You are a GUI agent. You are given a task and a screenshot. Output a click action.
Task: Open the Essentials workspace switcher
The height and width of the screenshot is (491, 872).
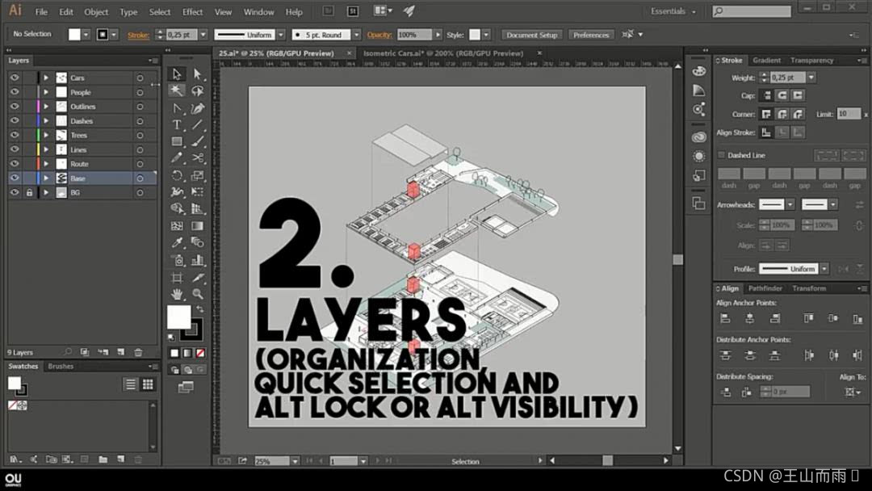click(673, 11)
